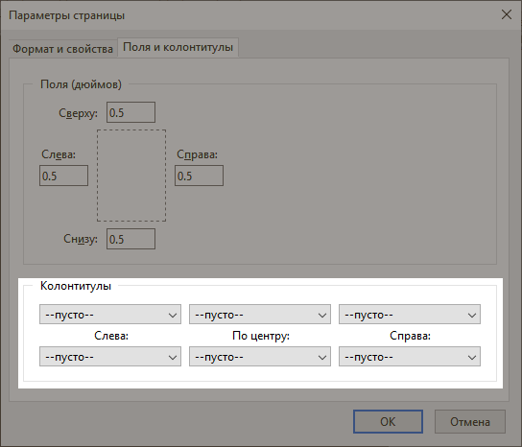Screen dimensions: 522x447
Task: Click the Сверху: label
Action: [x=79, y=113]
